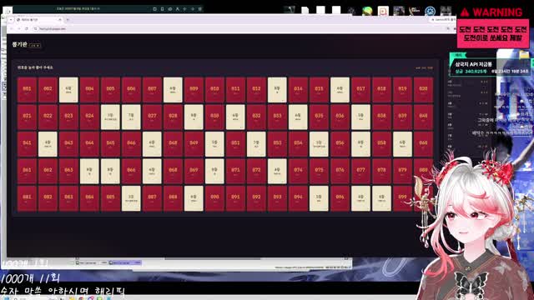
Task: Open the blue circular desktop icon
Action: (431, 11)
